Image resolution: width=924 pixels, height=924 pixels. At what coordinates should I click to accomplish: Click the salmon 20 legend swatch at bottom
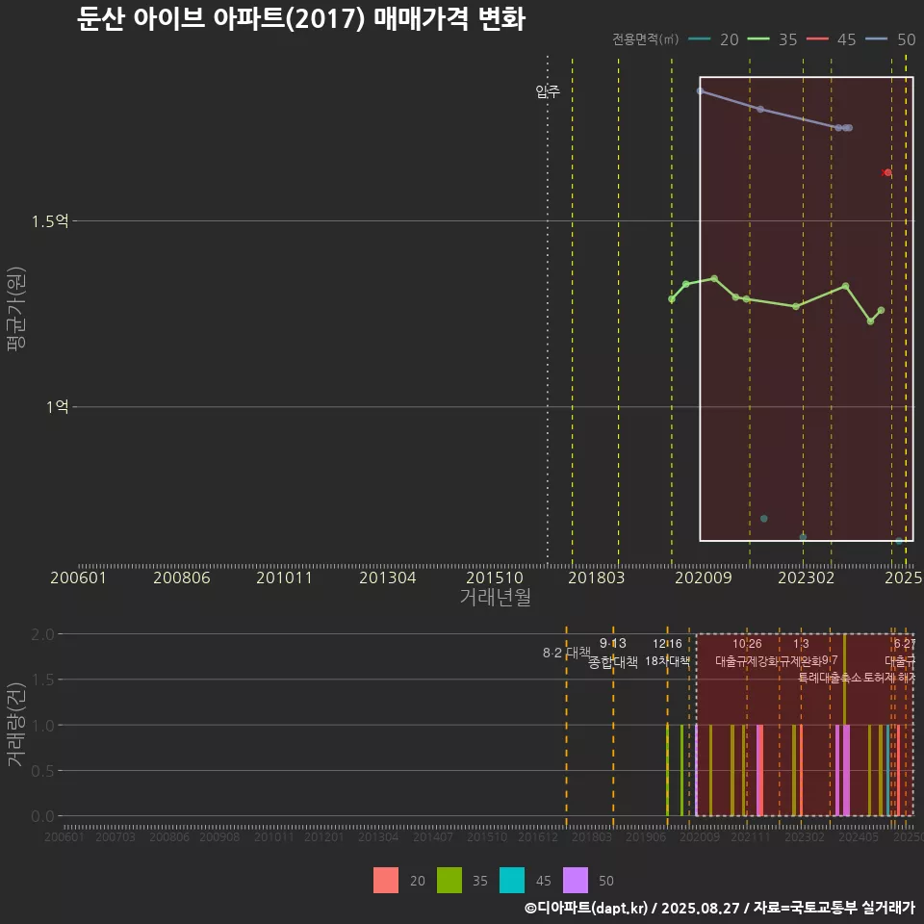pyautogui.click(x=385, y=880)
